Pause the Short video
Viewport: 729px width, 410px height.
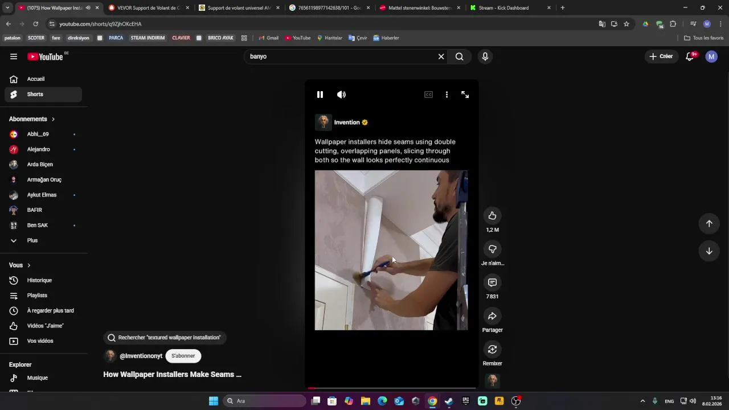click(320, 95)
